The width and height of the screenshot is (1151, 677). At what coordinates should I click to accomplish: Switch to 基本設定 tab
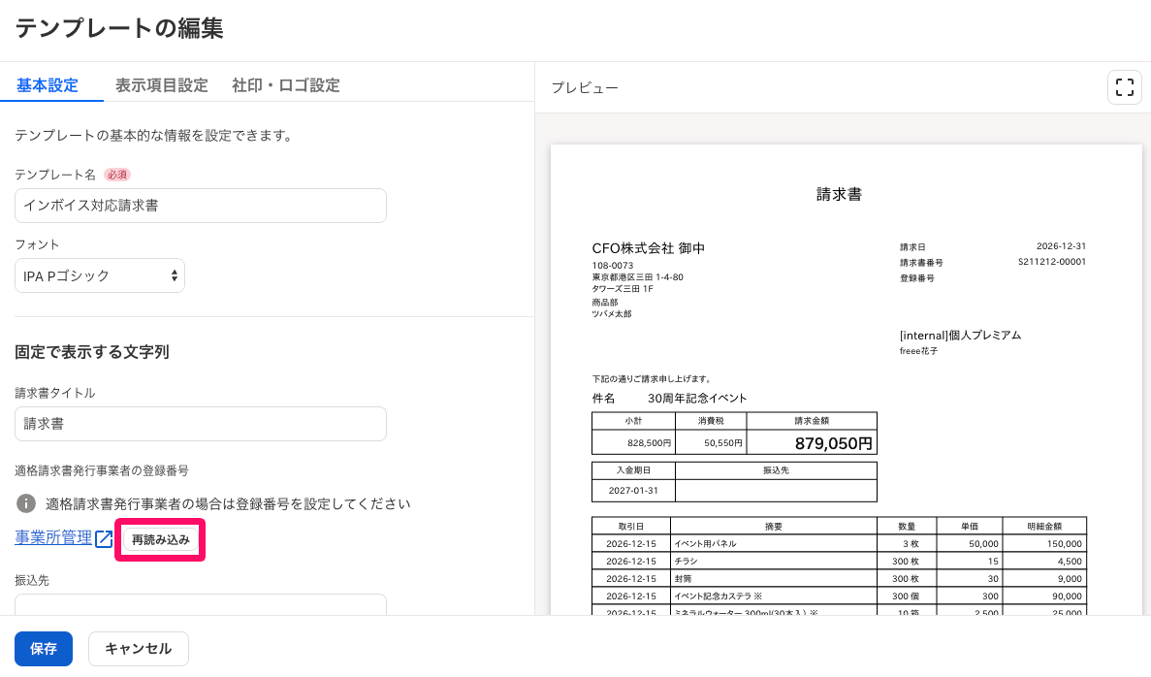tap(48, 86)
